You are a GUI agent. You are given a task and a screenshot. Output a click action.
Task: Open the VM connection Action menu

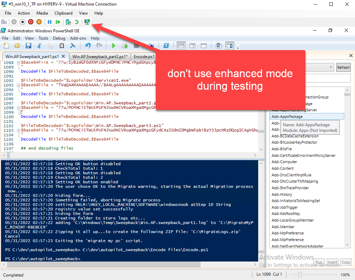tap(24, 13)
